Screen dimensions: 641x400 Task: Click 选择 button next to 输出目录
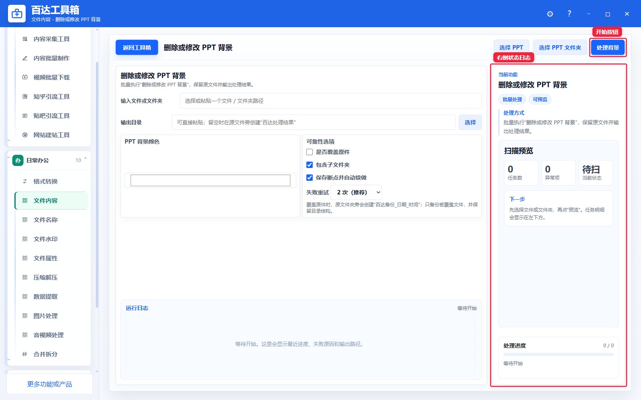(x=470, y=122)
